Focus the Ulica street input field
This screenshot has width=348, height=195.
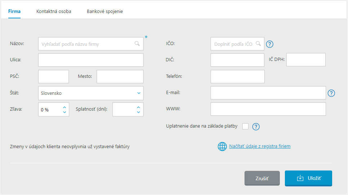coord(91,60)
